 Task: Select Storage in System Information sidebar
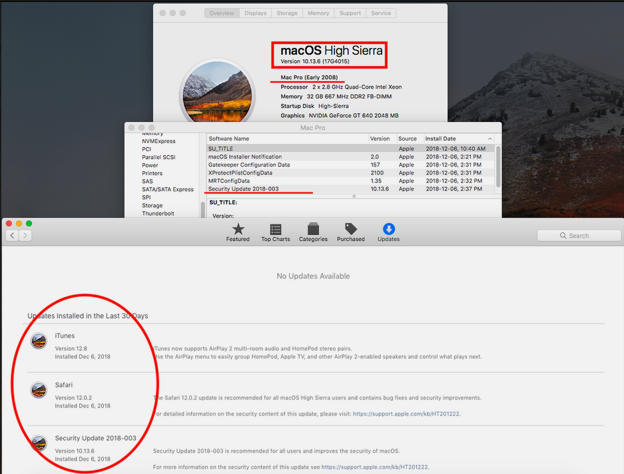point(152,205)
